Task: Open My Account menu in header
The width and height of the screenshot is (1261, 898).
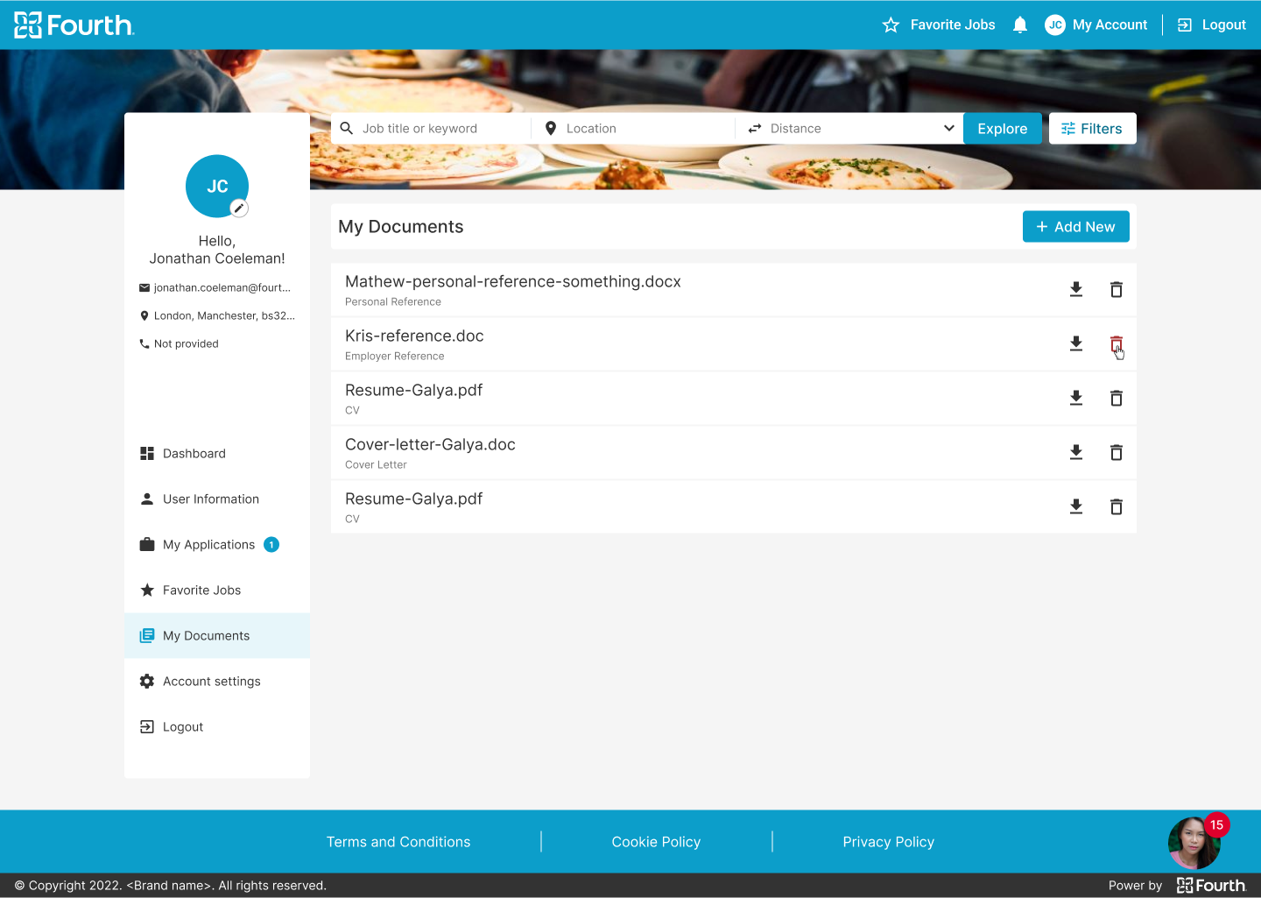Action: point(1096,25)
